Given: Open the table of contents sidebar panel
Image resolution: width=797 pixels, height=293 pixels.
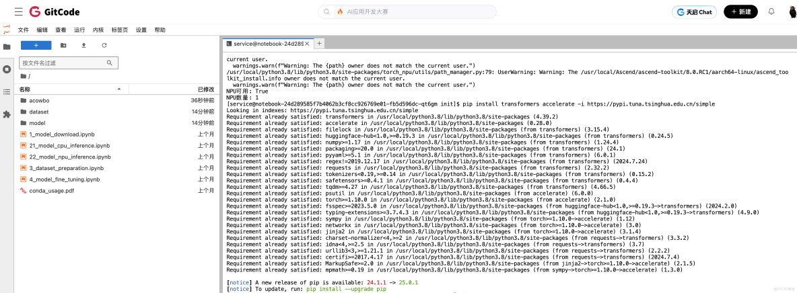Looking at the screenshot, I should 7,92.
